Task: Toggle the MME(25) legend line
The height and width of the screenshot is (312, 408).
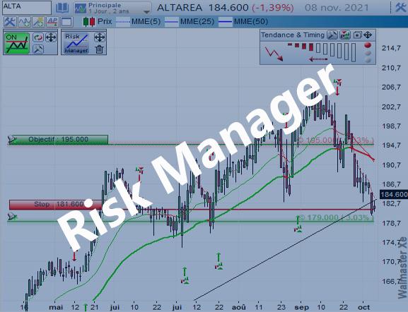Action: [x=190, y=22]
